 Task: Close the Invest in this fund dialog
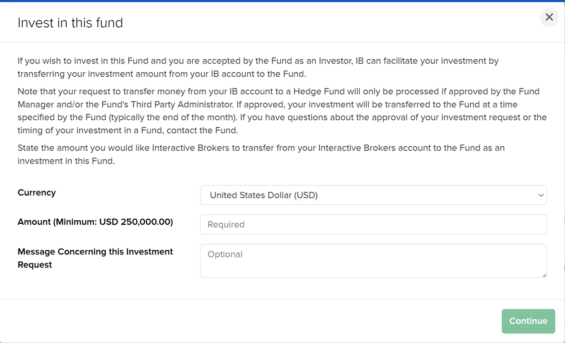pyautogui.click(x=549, y=17)
